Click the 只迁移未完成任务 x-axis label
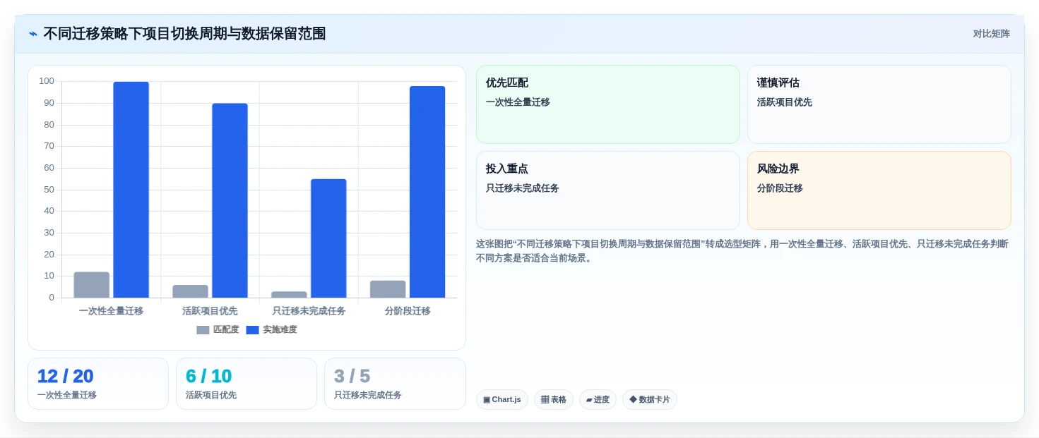1039x438 pixels. click(x=309, y=311)
